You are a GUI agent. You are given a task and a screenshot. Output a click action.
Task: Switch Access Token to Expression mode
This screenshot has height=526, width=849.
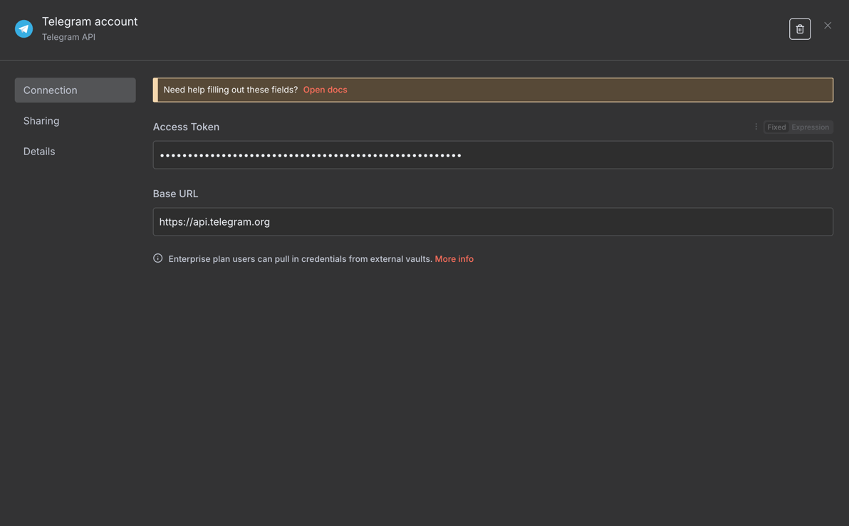[810, 127]
